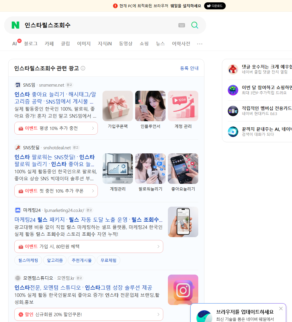The width and height of the screenshot is (292, 322).
Task: Open the snshotdeal.net URL link
Action: point(57,148)
